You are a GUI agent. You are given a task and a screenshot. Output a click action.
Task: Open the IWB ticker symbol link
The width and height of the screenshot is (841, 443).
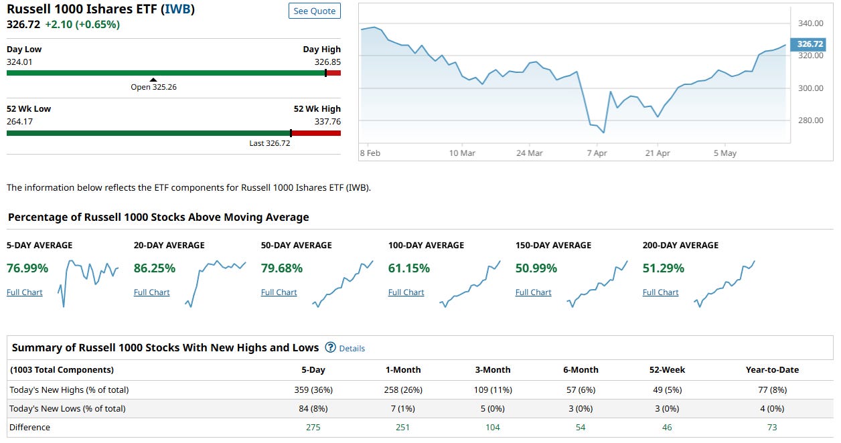(x=178, y=10)
